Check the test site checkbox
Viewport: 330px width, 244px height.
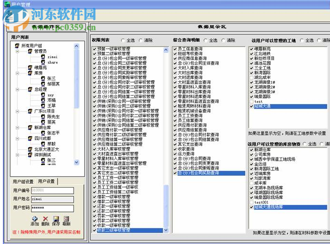(x=252, y=102)
